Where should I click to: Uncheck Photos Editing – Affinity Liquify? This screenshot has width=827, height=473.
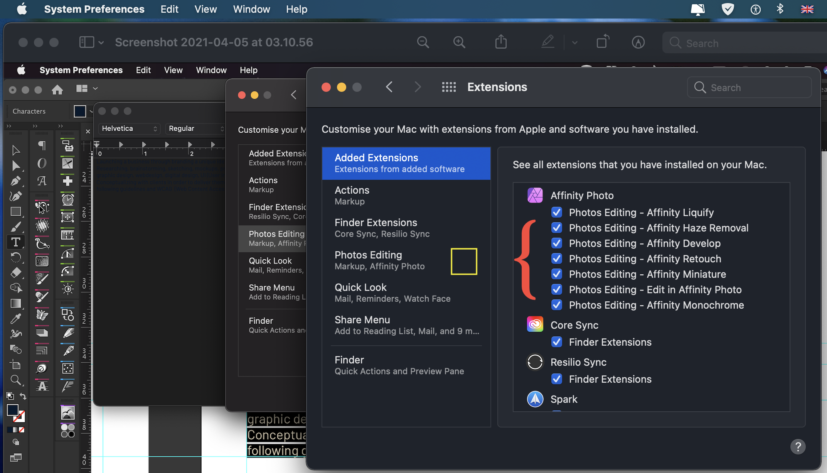(556, 212)
